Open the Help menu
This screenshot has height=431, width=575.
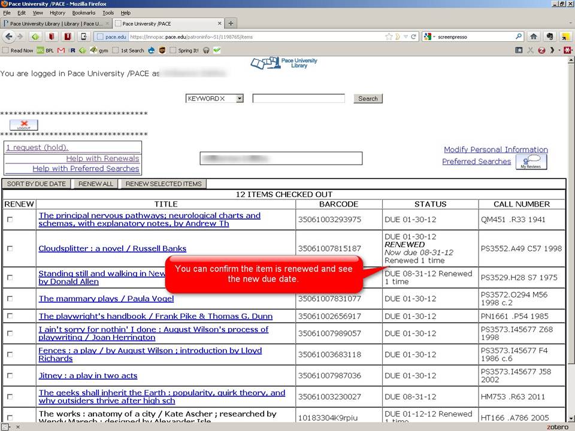[x=125, y=13]
